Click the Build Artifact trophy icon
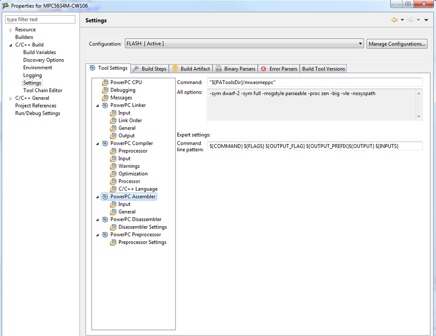The width and height of the screenshot is (436, 336). [175, 68]
